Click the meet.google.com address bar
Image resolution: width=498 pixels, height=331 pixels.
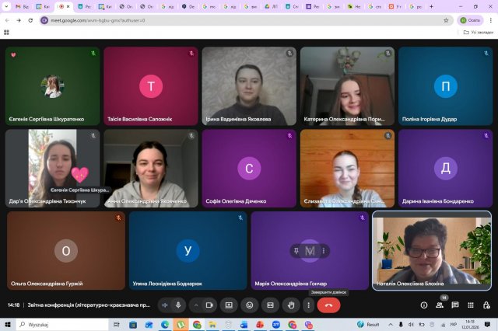pyautogui.click(x=233, y=20)
